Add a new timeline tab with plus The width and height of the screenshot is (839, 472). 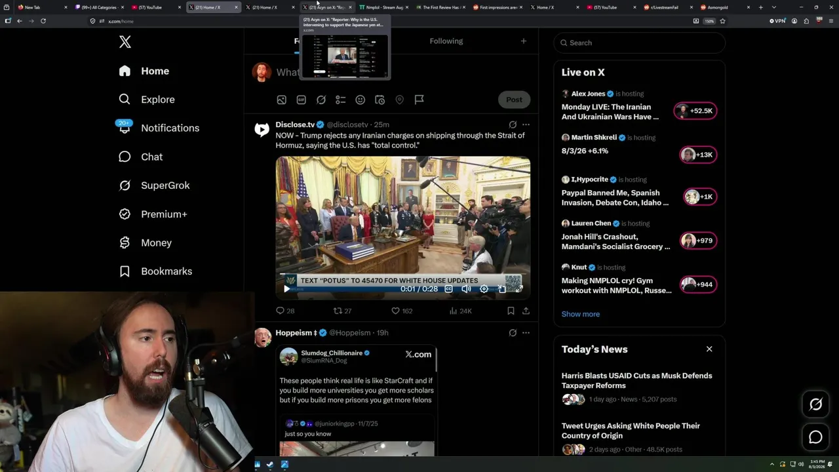523,41
